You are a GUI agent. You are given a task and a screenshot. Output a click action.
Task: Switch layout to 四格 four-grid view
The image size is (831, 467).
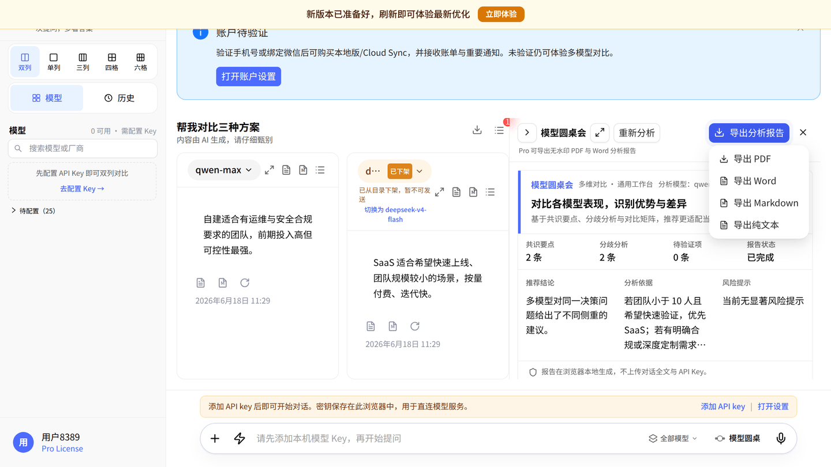click(x=111, y=62)
